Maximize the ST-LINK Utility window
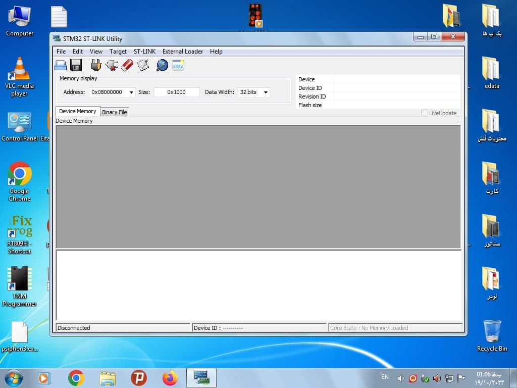517x388 pixels. tap(434, 36)
